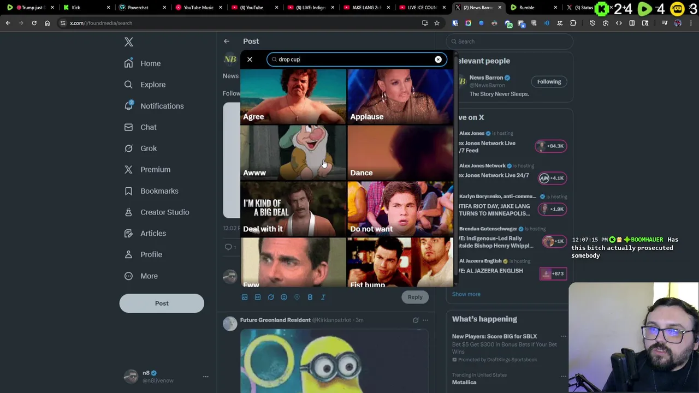The width and height of the screenshot is (699, 393).
Task: Click the browser back arrow
Action: coord(8,23)
